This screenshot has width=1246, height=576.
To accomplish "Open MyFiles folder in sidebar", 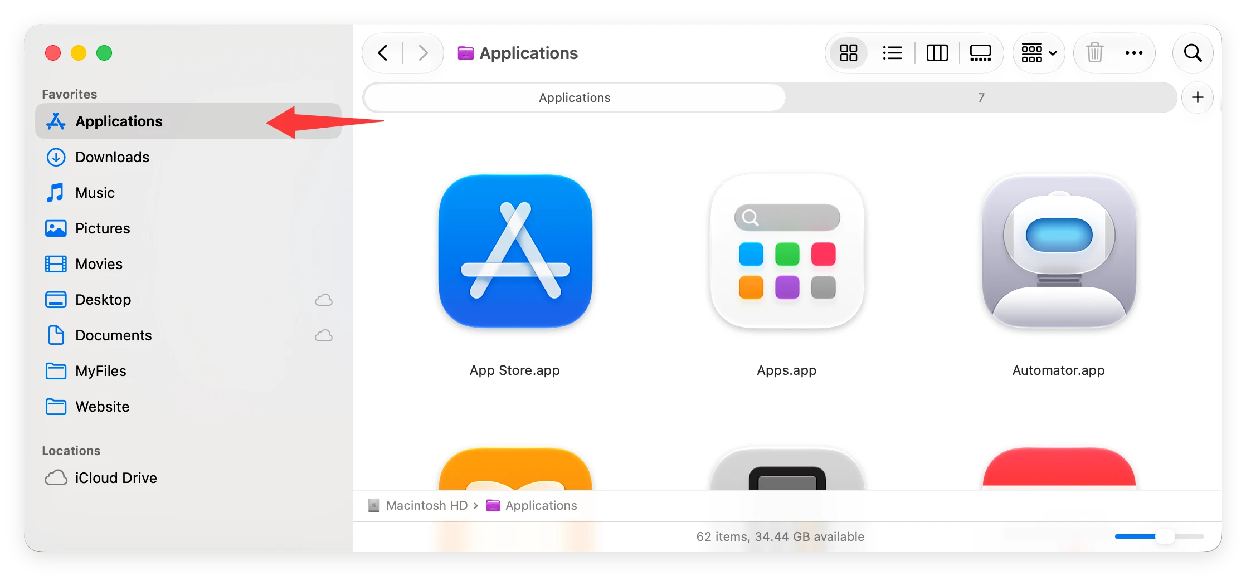I will coord(188,371).
